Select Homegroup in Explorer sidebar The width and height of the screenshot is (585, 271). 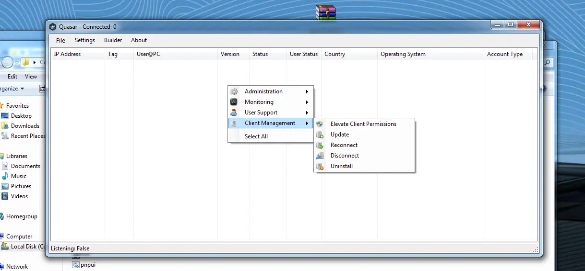pyautogui.click(x=22, y=216)
